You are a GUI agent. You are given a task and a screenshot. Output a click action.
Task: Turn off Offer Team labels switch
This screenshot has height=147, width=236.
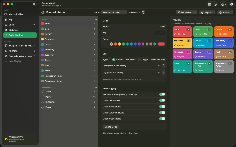tap(162, 100)
